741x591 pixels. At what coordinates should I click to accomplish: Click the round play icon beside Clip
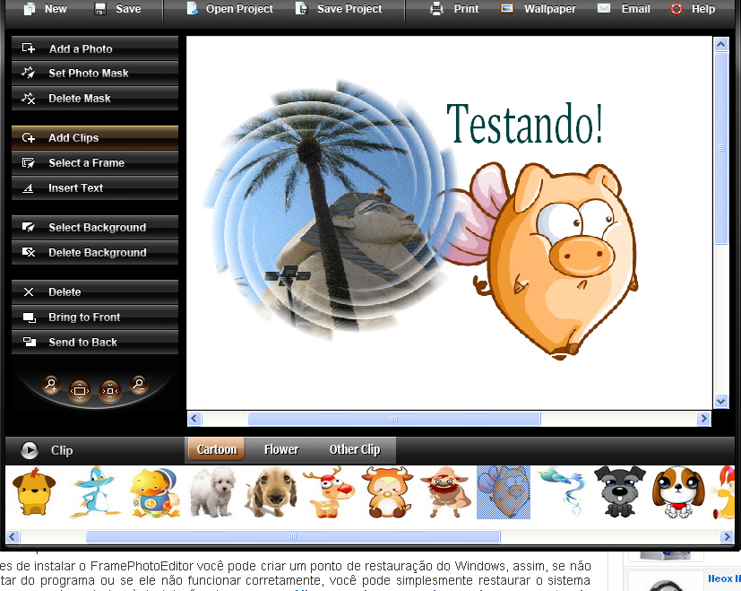[30, 450]
